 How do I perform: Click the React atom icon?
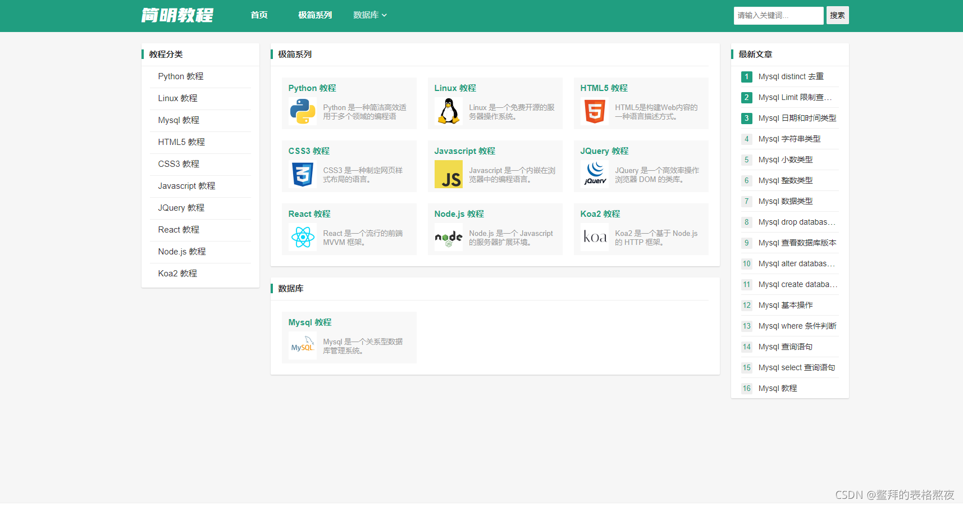[x=303, y=237]
